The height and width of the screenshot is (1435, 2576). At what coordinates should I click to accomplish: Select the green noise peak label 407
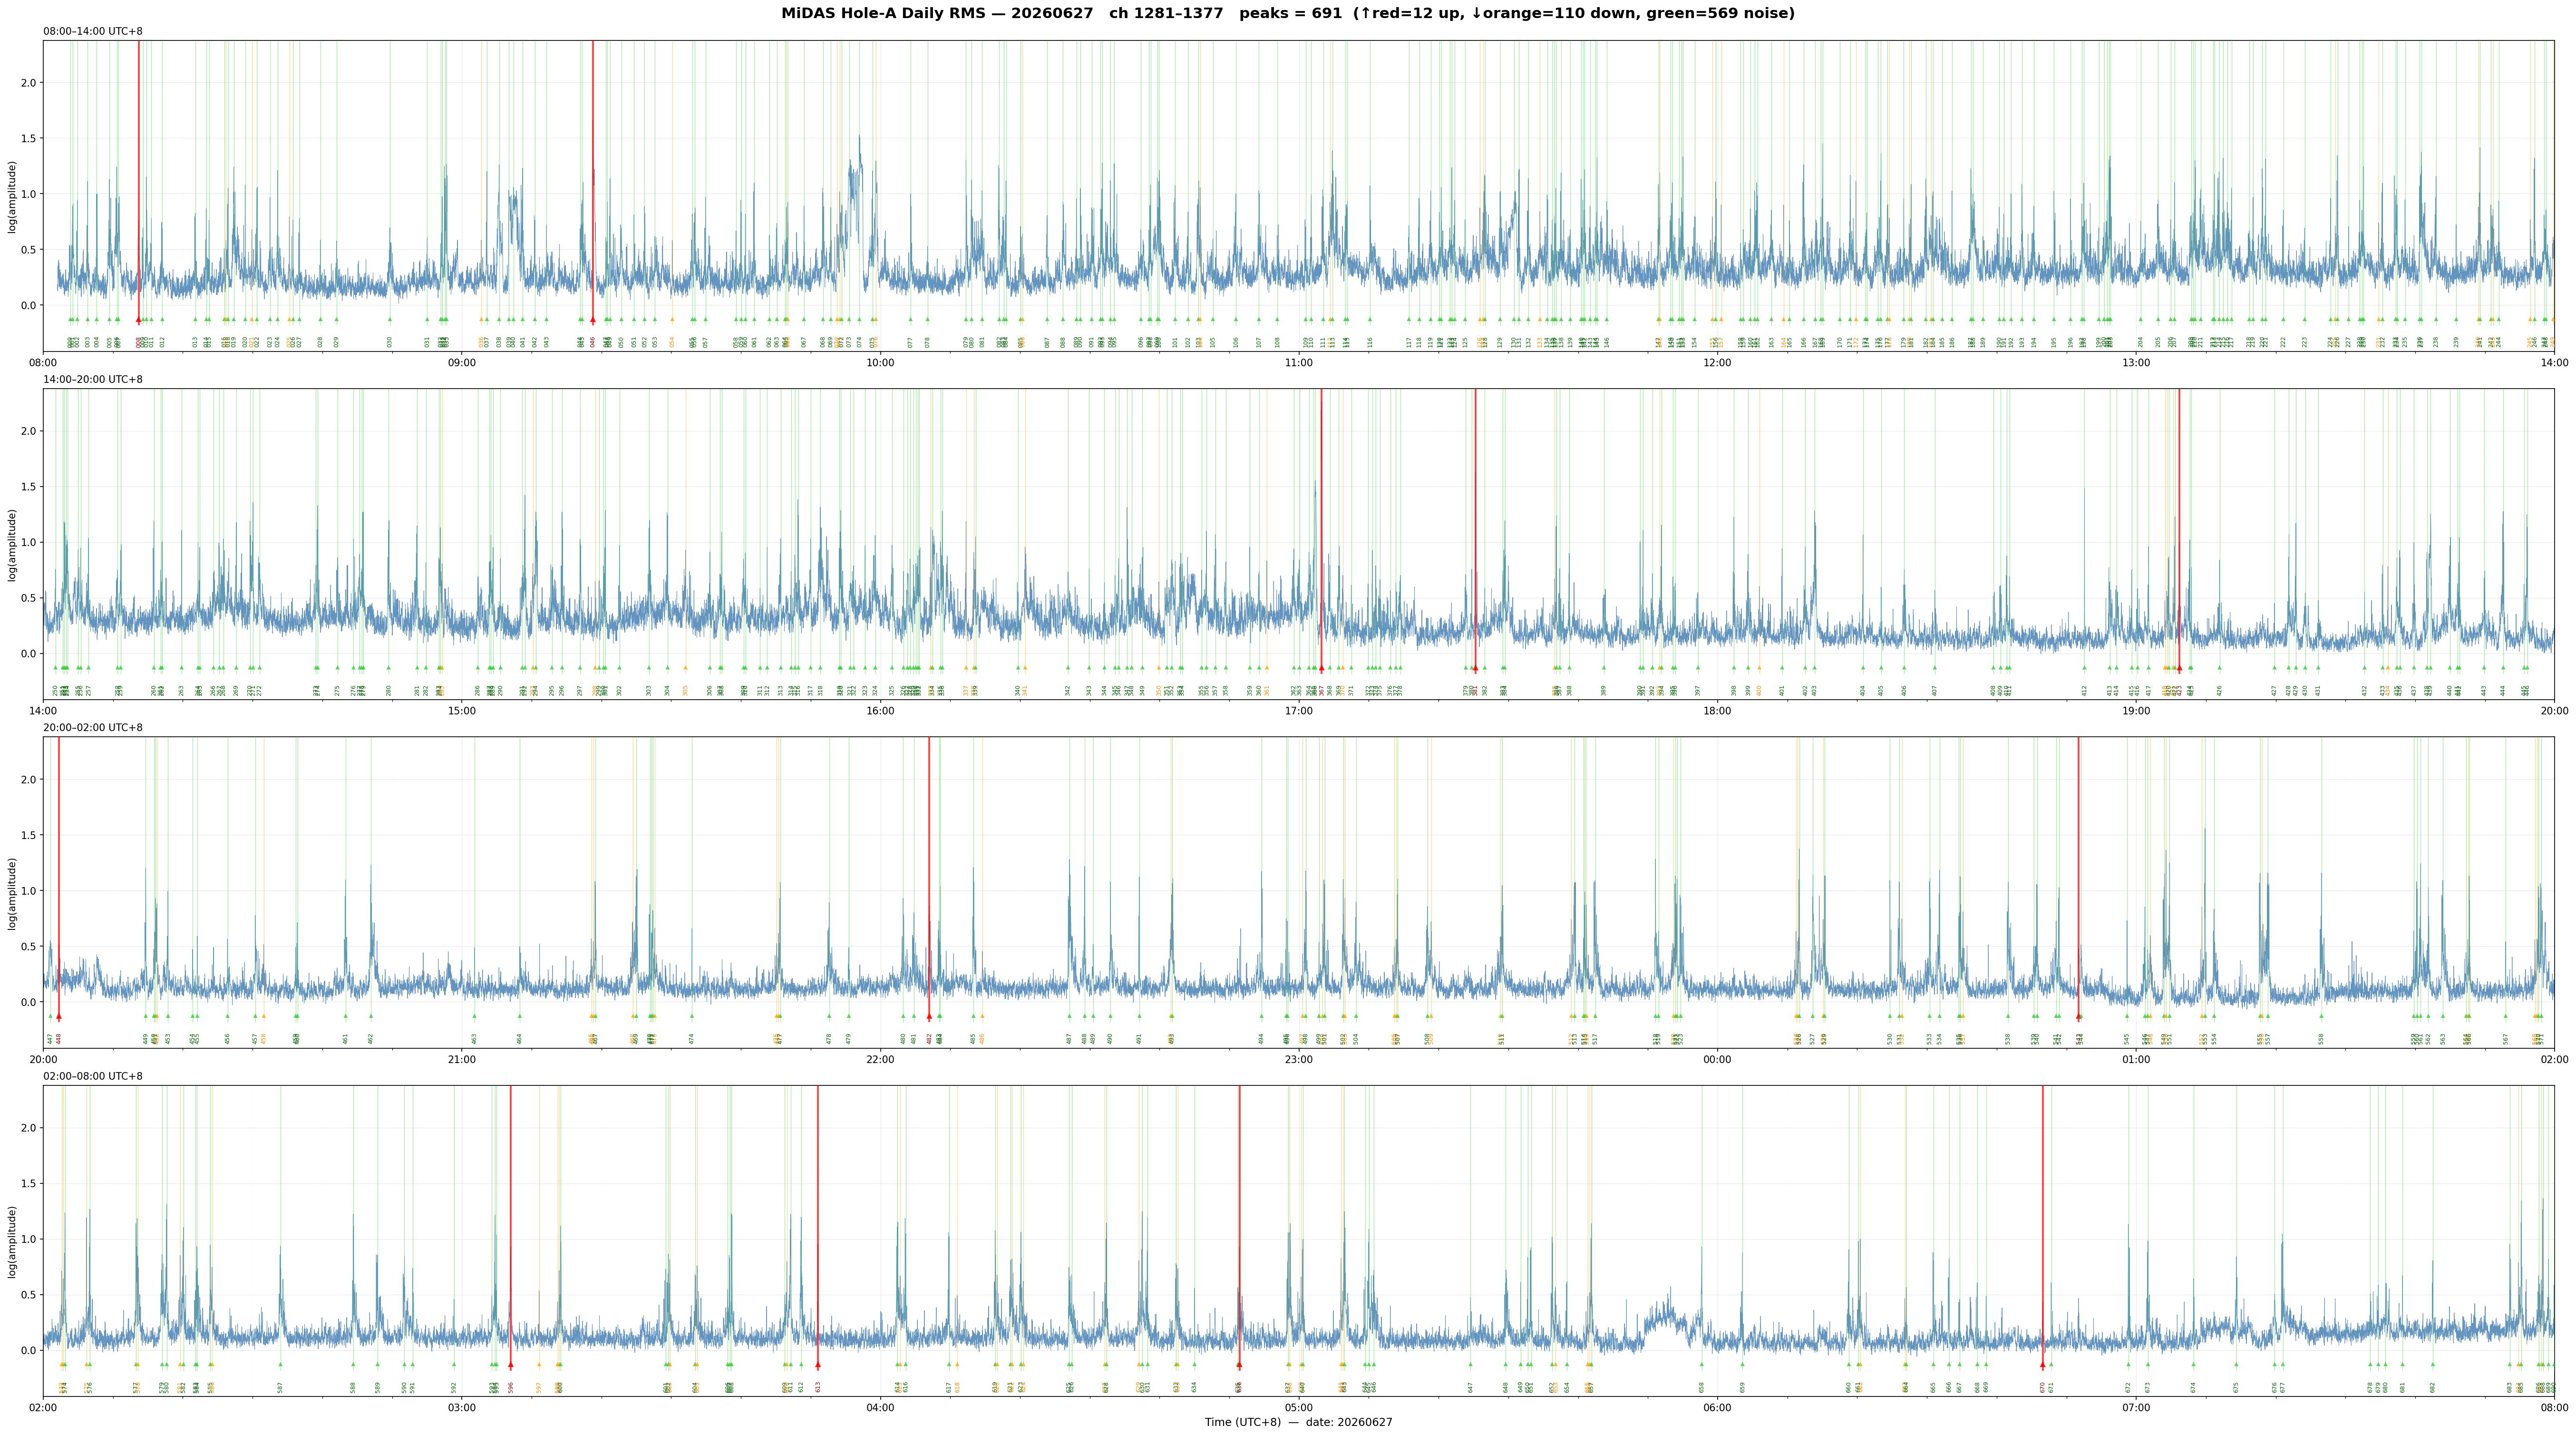pos(1935,690)
